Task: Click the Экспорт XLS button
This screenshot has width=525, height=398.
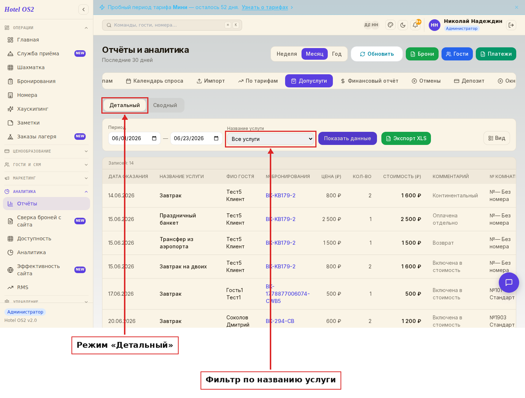Action: coord(406,138)
